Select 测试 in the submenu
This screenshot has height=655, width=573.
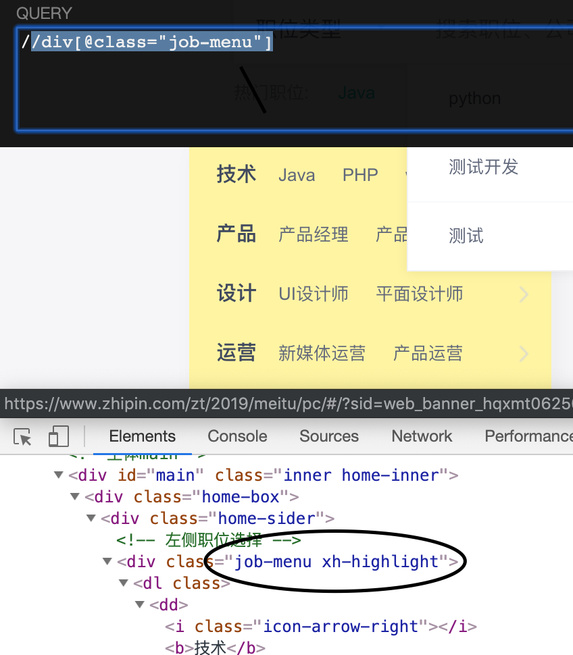[x=466, y=235]
